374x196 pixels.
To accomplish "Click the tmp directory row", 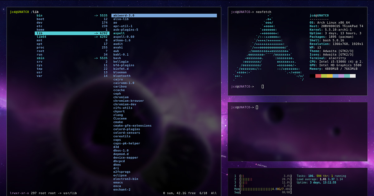I will click(x=72, y=69).
